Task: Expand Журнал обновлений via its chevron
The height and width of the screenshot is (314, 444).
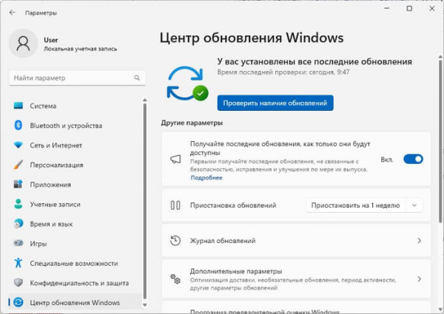Action: [420, 241]
